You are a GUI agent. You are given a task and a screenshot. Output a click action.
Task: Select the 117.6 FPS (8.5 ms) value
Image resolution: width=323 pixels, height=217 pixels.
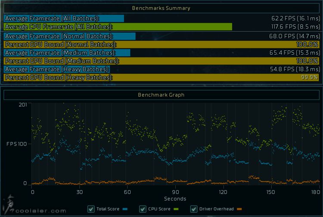(295, 27)
